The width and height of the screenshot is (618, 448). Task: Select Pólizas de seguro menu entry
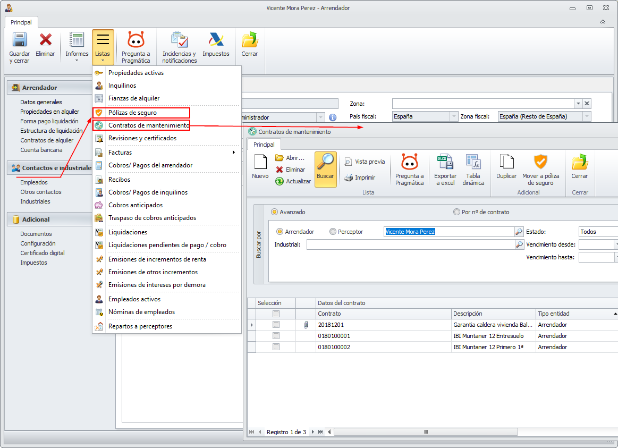pyautogui.click(x=132, y=113)
